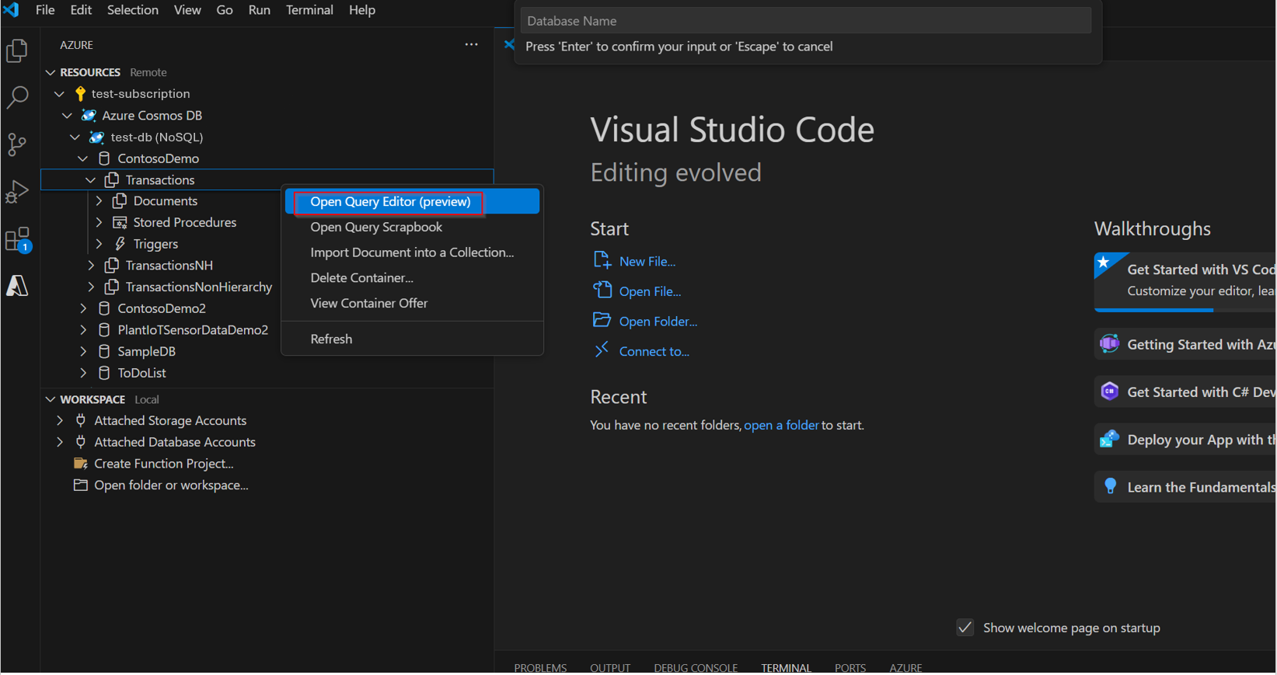Viewport: 1277px width, 675px height.
Task: Toggle Show welcome page on startup checkbox
Action: [x=965, y=628]
